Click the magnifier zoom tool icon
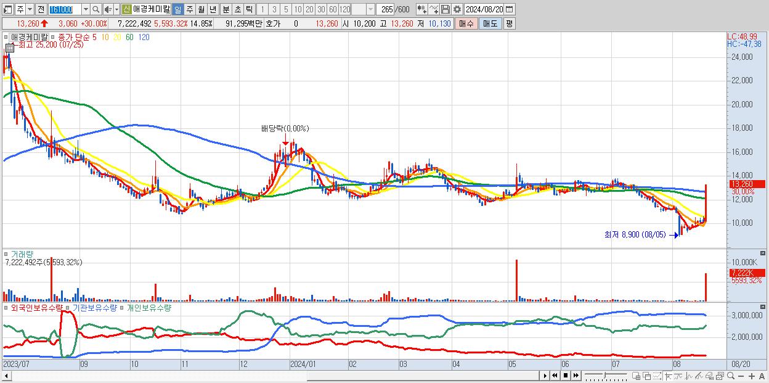Image resolution: width=769 pixels, height=383 pixels. pyautogui.click(x=730, y=376)
